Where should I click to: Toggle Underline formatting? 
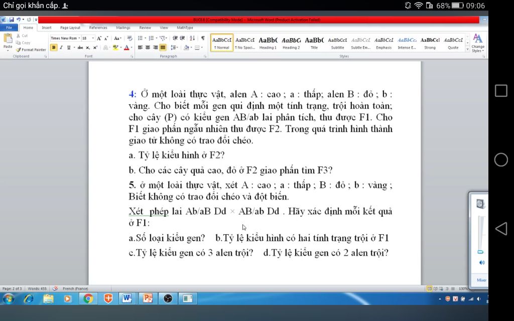pos(69,48)
